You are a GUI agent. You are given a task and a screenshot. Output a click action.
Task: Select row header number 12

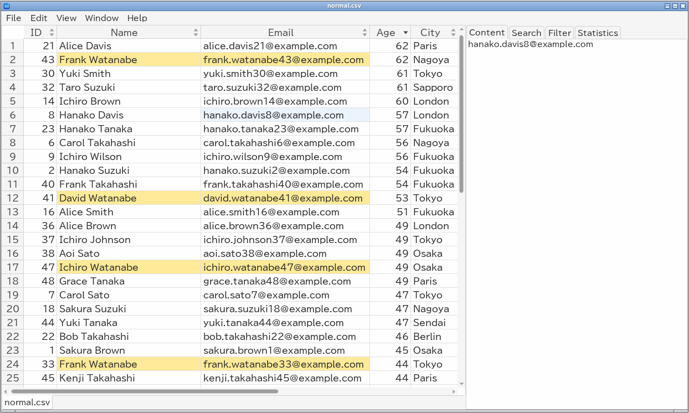[x=12, y=198]
